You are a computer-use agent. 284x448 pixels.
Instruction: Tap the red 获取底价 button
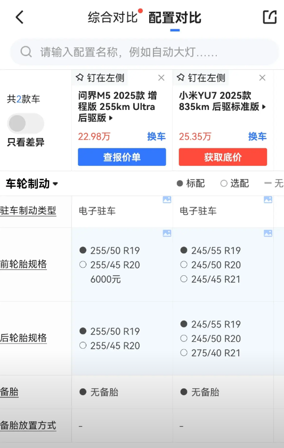(223, 157)
